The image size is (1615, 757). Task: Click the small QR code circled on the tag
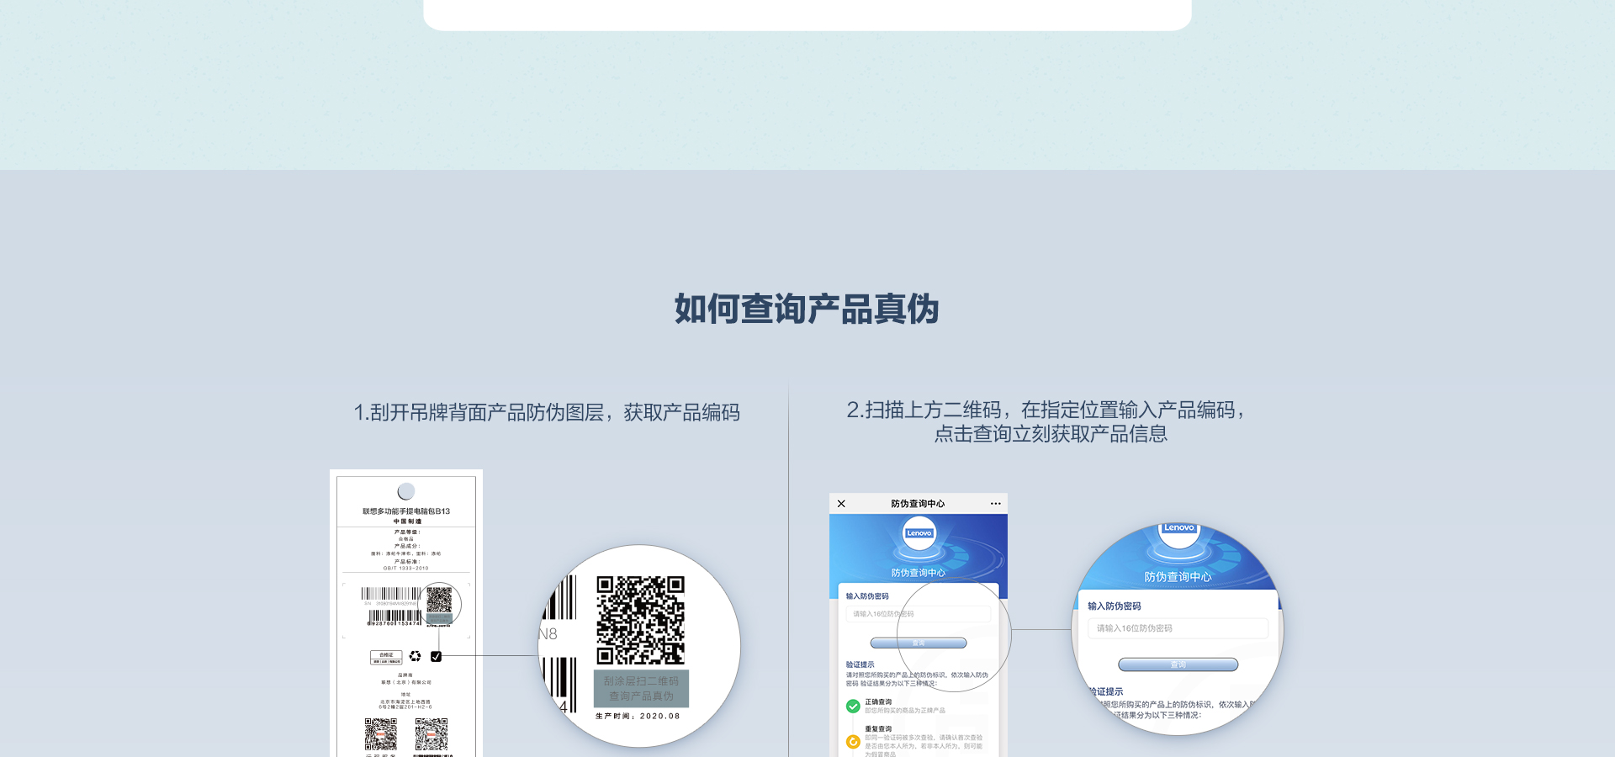coord(439,601)
